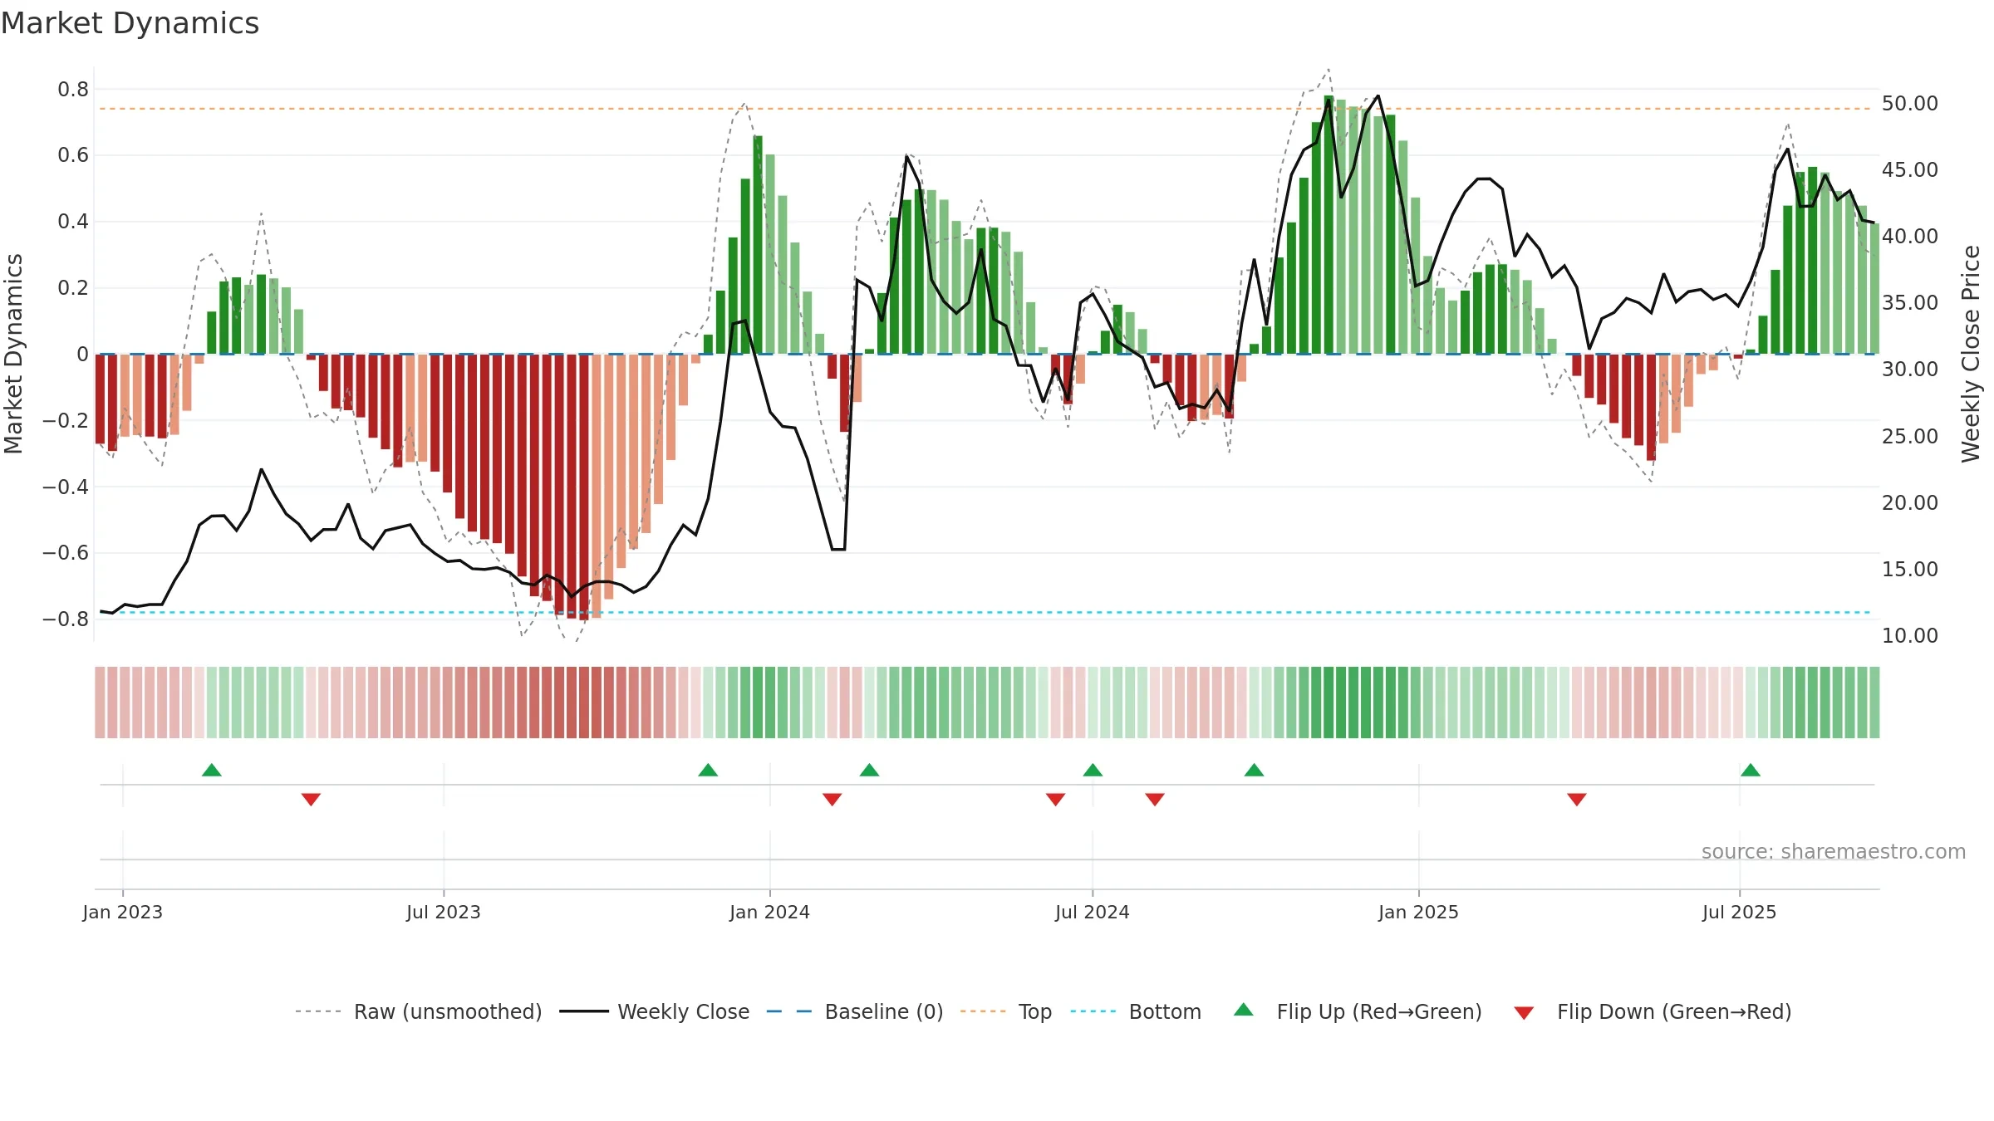This screenshot has width=1994, height=1121.
Task: Click the 0.4 left axis tick label
Action: tap(73, 221)
